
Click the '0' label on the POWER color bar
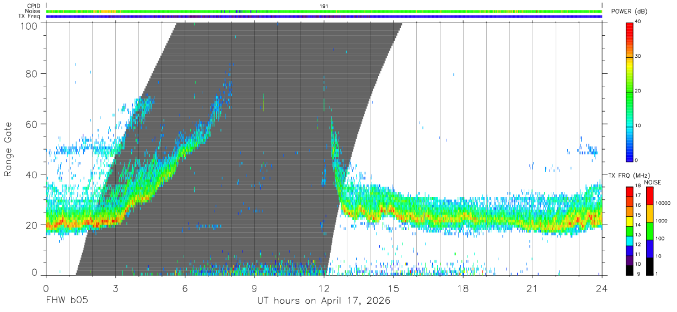(x=637, y=160)
